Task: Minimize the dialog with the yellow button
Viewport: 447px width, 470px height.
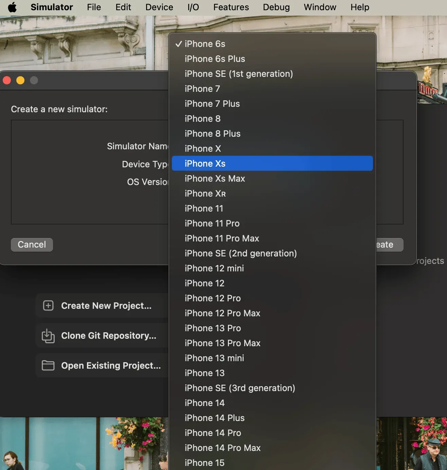Action: (20, 80)
